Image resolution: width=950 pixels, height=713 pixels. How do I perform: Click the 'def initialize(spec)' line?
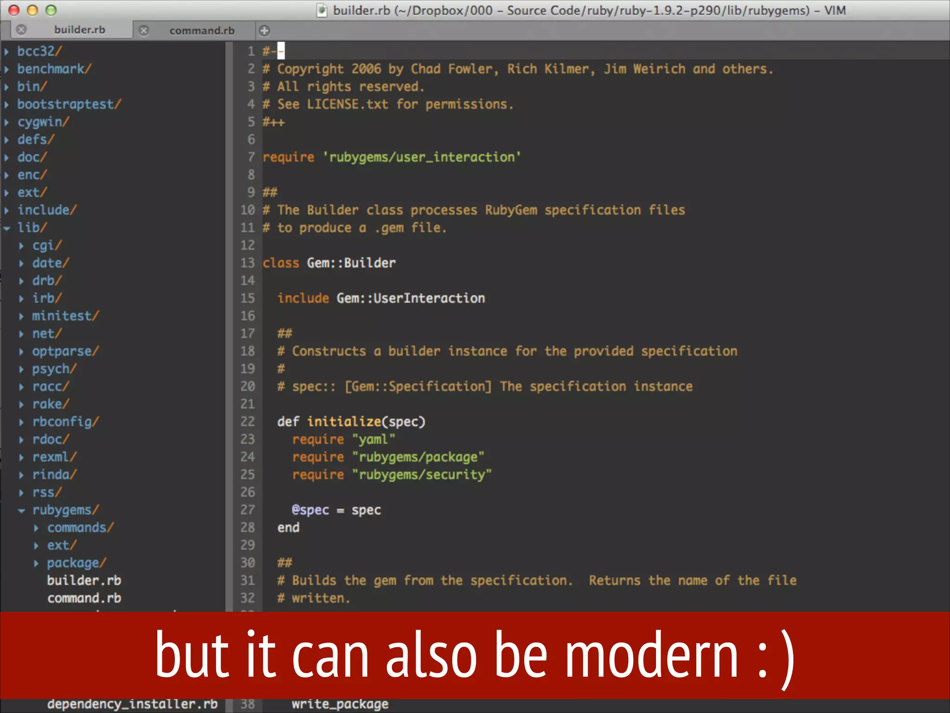click(x=351, y=421)
